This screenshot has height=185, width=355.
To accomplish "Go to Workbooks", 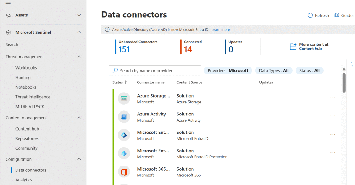I will tap(26, 68).
